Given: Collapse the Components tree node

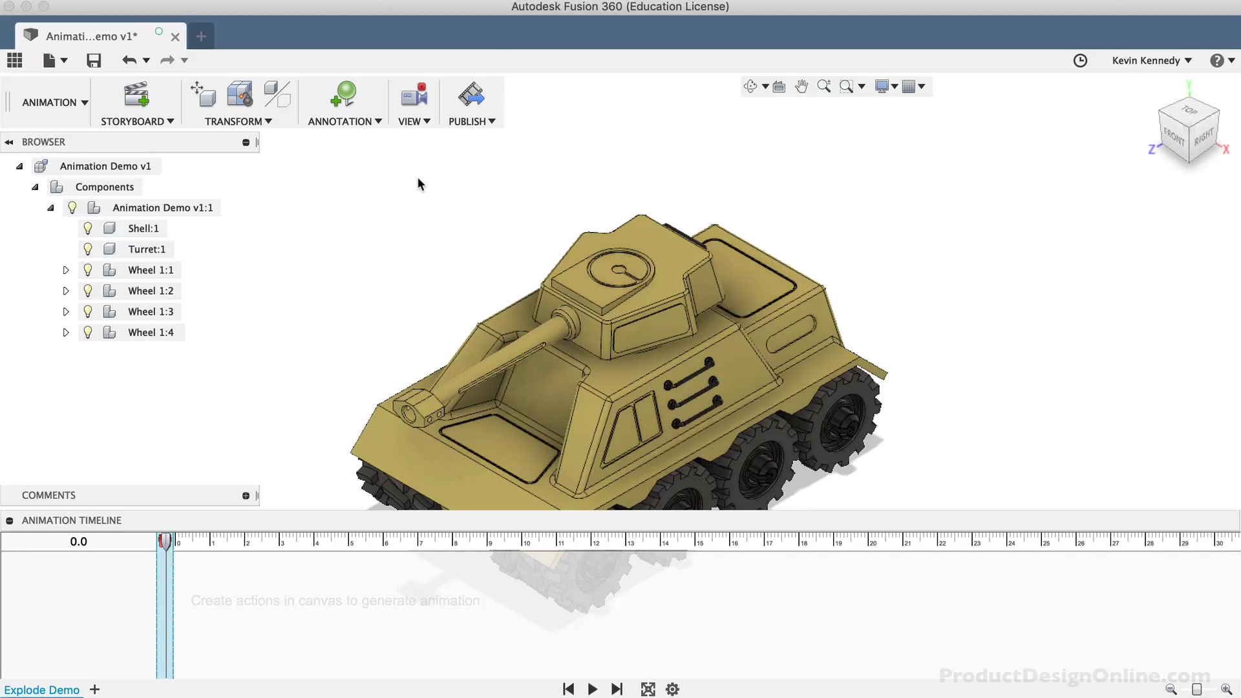Looking at the screenshot, I should pos(35,187).
